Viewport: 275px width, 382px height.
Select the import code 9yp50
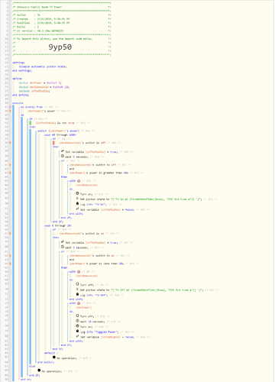pos(60,47)
